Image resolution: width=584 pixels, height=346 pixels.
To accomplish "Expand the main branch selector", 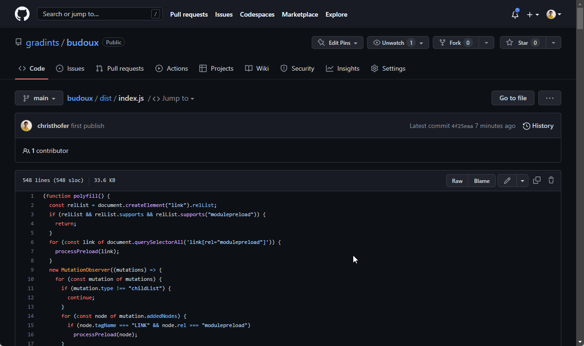I will point(39,98).
